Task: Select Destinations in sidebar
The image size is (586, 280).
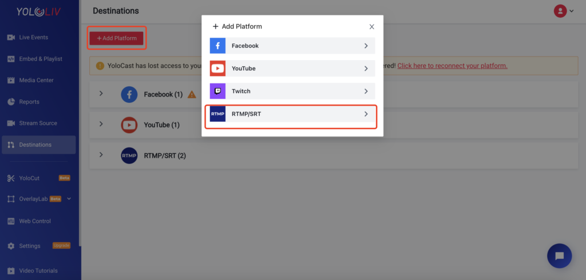Action: tap(39, 145)
